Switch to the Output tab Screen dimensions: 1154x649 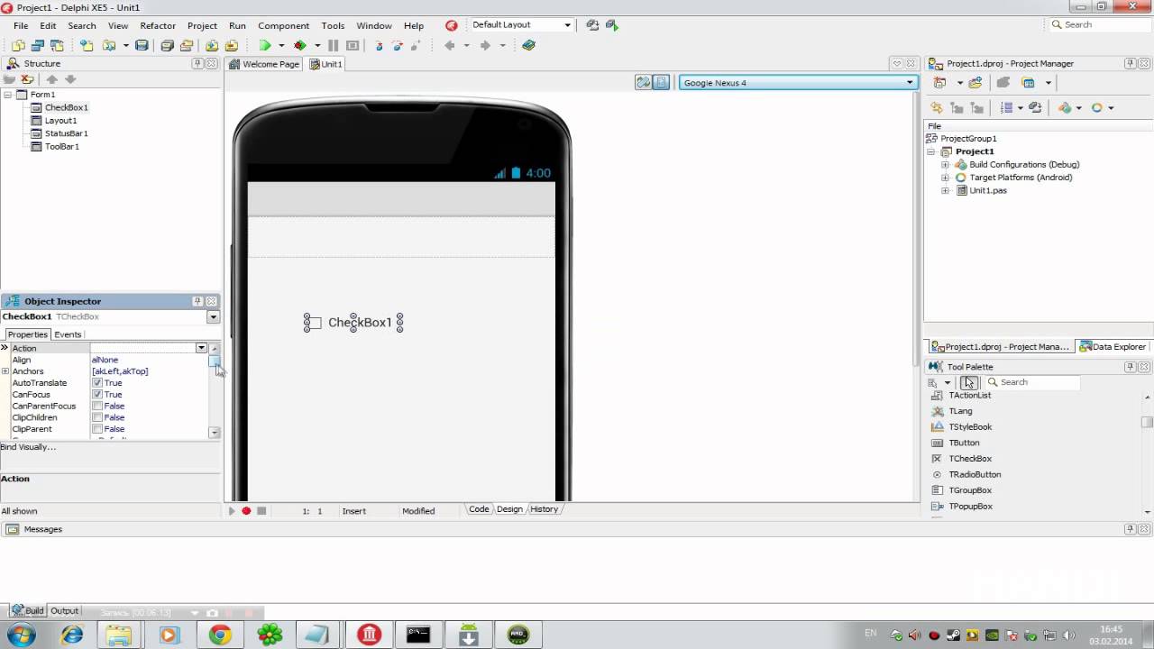point(64,611)
